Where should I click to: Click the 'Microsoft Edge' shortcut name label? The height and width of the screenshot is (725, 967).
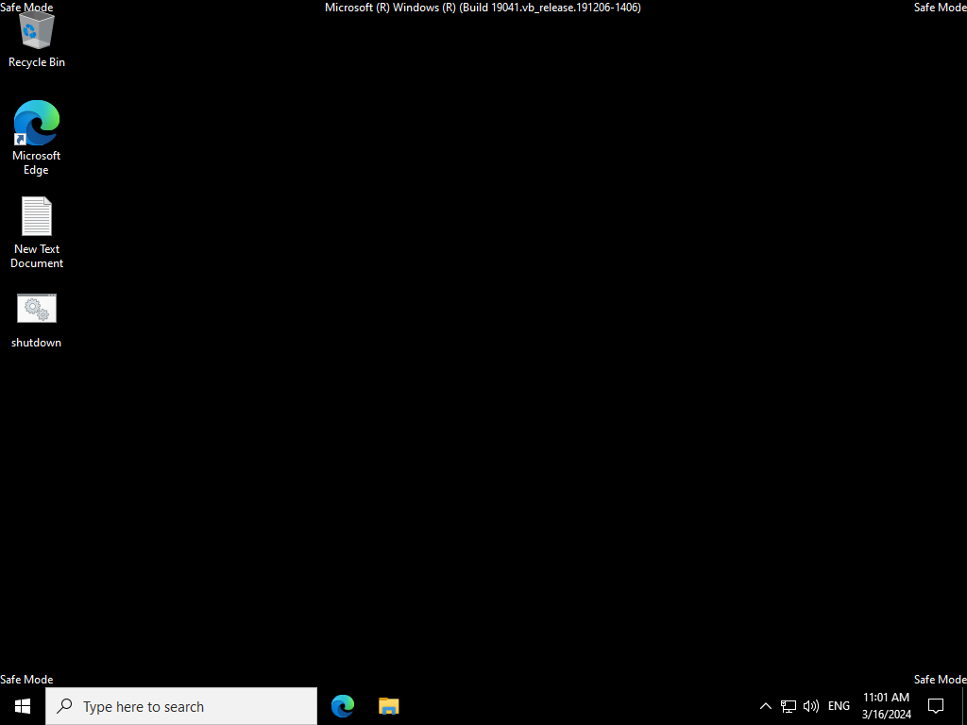click(36, 162)
